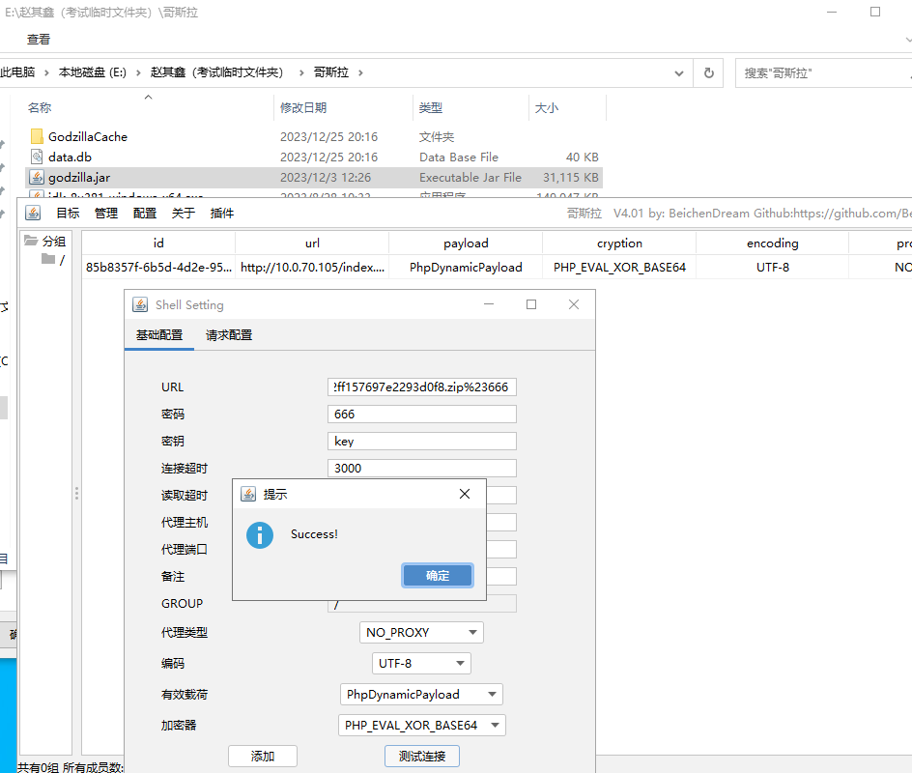This screenshot has width=912, height=773.
Task: Open the GodzillaCache folder icon
Action: coord(37,136)
